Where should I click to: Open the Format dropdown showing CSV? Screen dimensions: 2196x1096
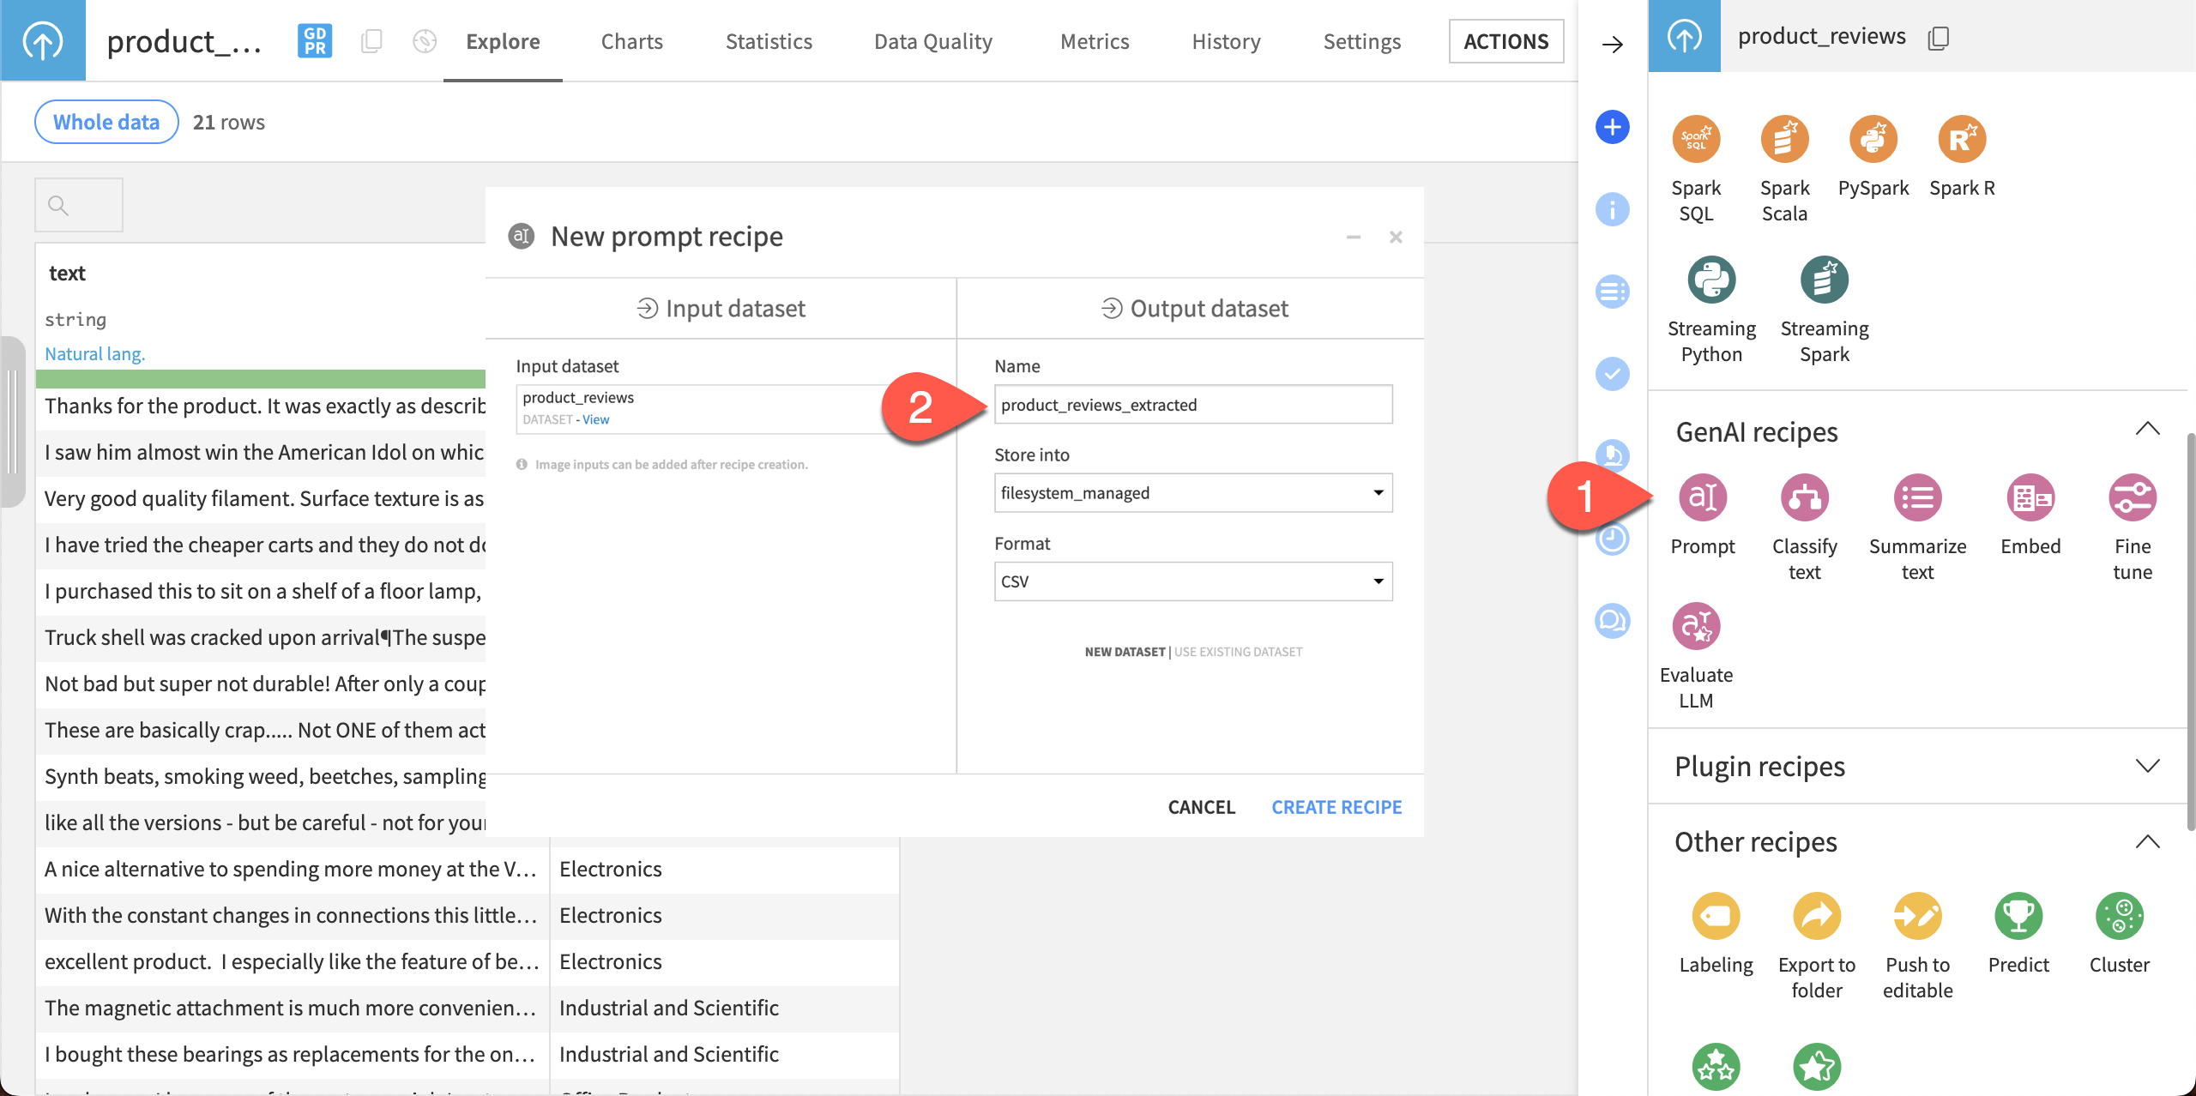click(1192, 581)
